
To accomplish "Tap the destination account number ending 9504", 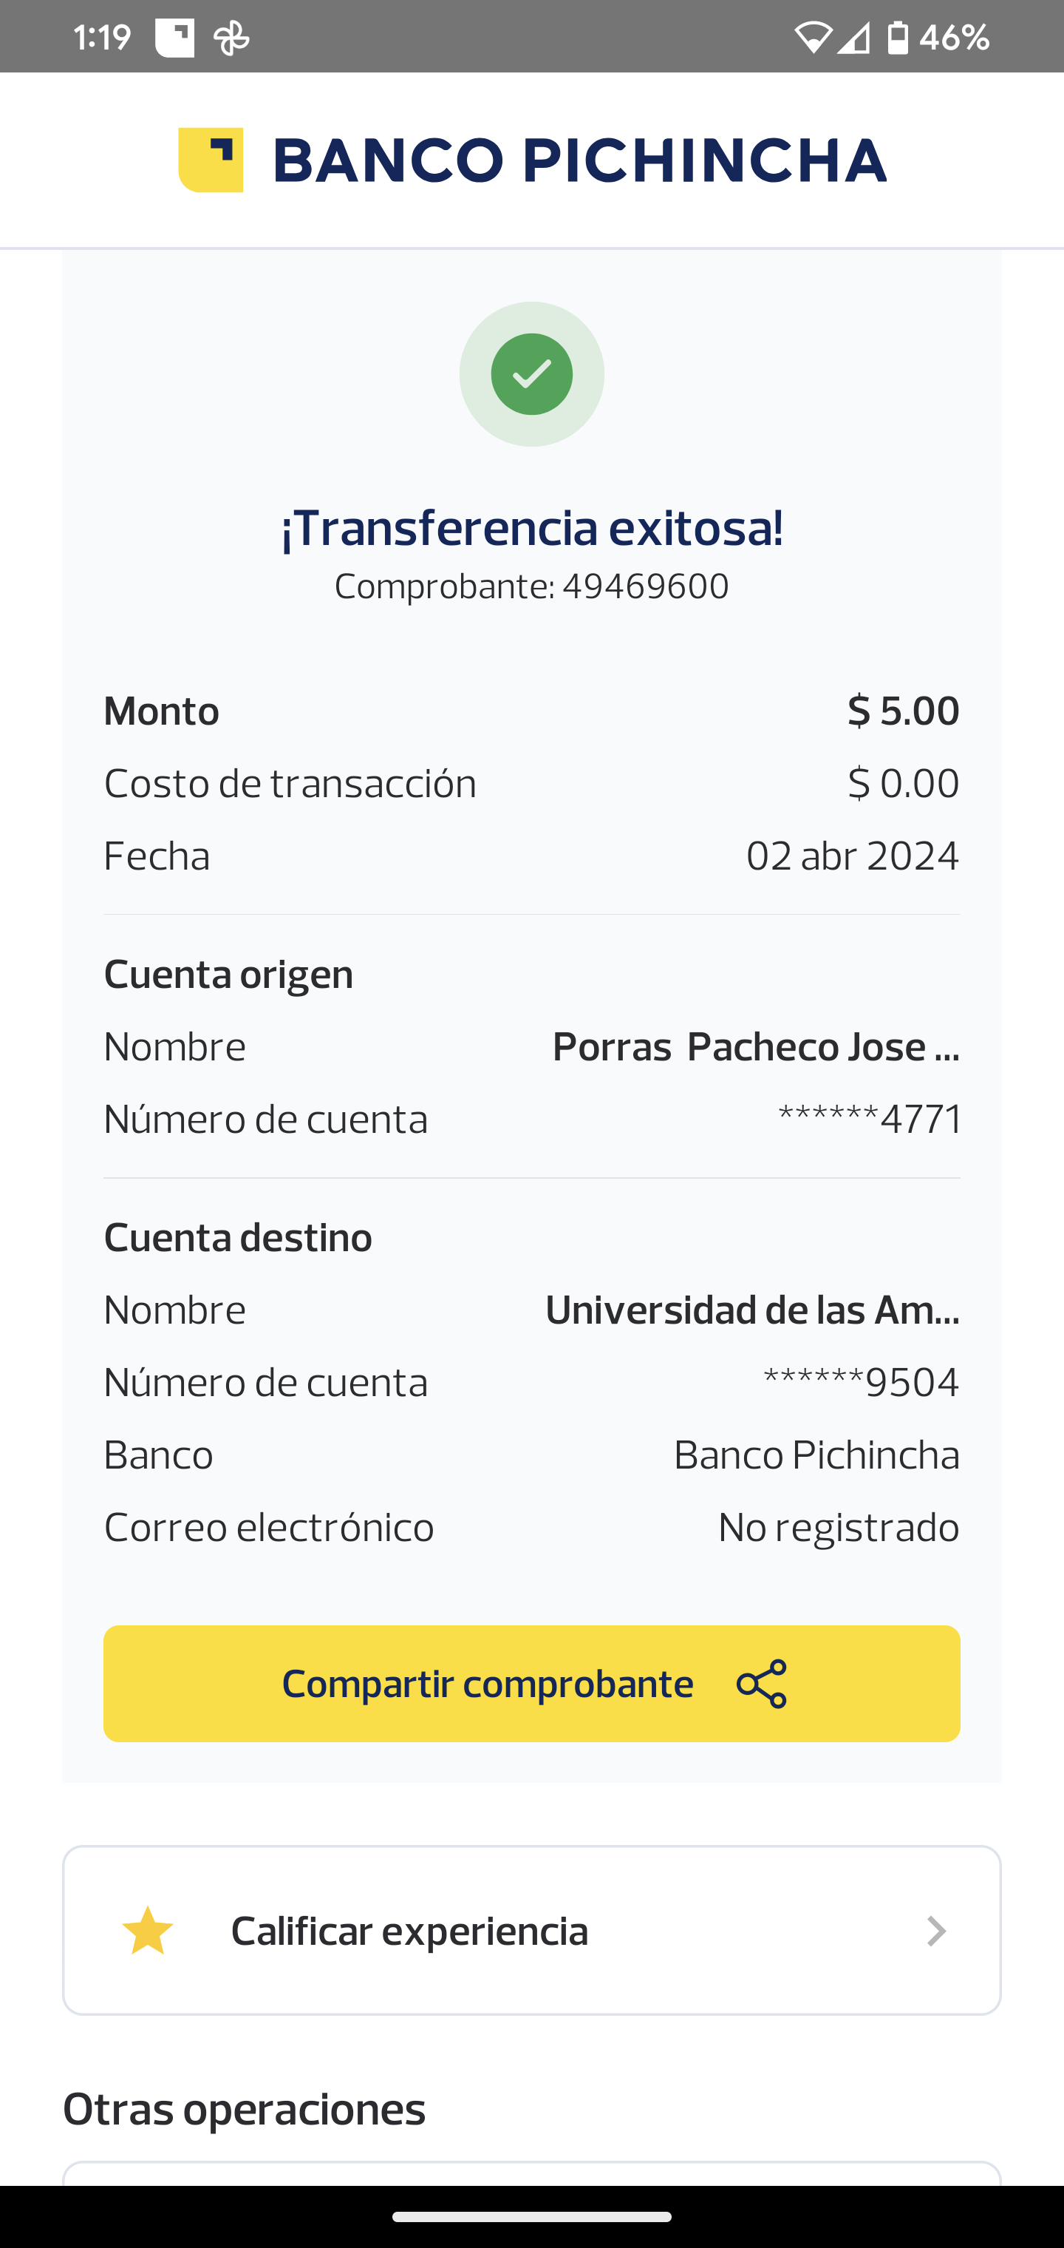I will [x=861, y=1382].
